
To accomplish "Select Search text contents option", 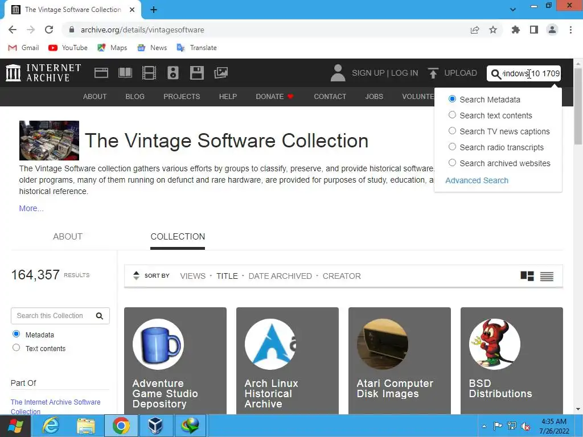I will pyautogui.click(x=452, y=115).
